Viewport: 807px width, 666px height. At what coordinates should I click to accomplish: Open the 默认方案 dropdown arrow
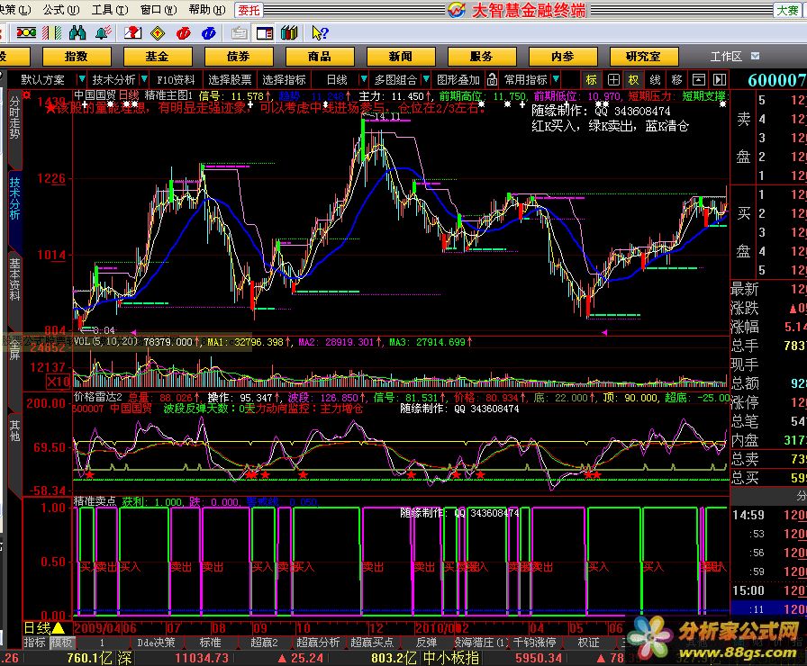point(81,79)
